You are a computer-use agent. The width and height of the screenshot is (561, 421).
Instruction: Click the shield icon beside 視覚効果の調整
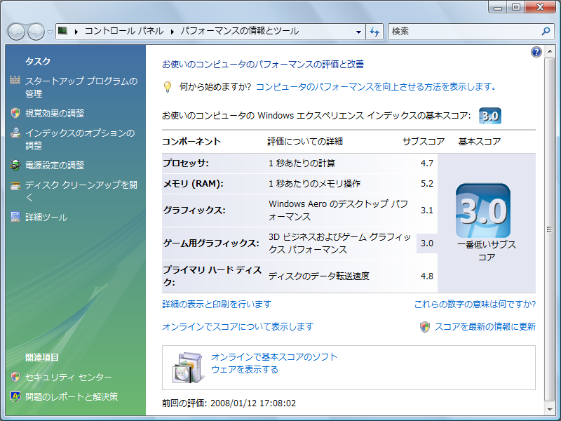click(15, 113)
